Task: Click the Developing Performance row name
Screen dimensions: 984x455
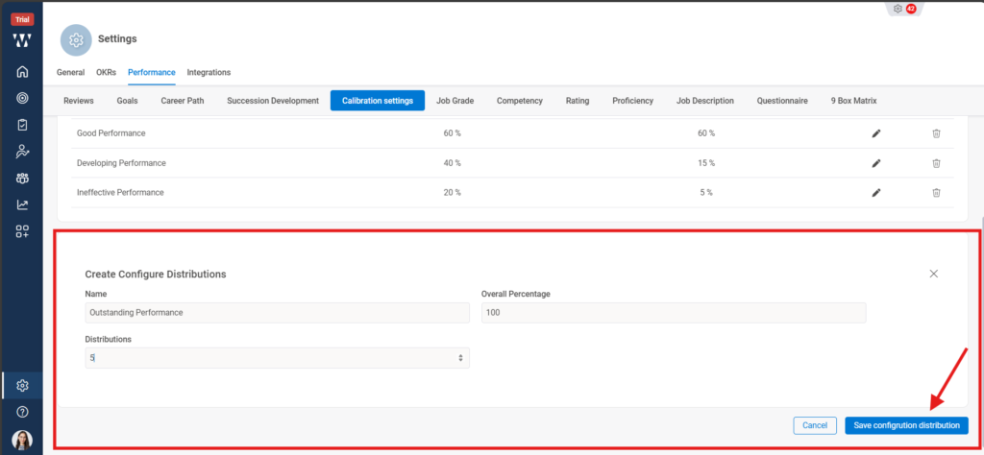Action: [121, 163]
